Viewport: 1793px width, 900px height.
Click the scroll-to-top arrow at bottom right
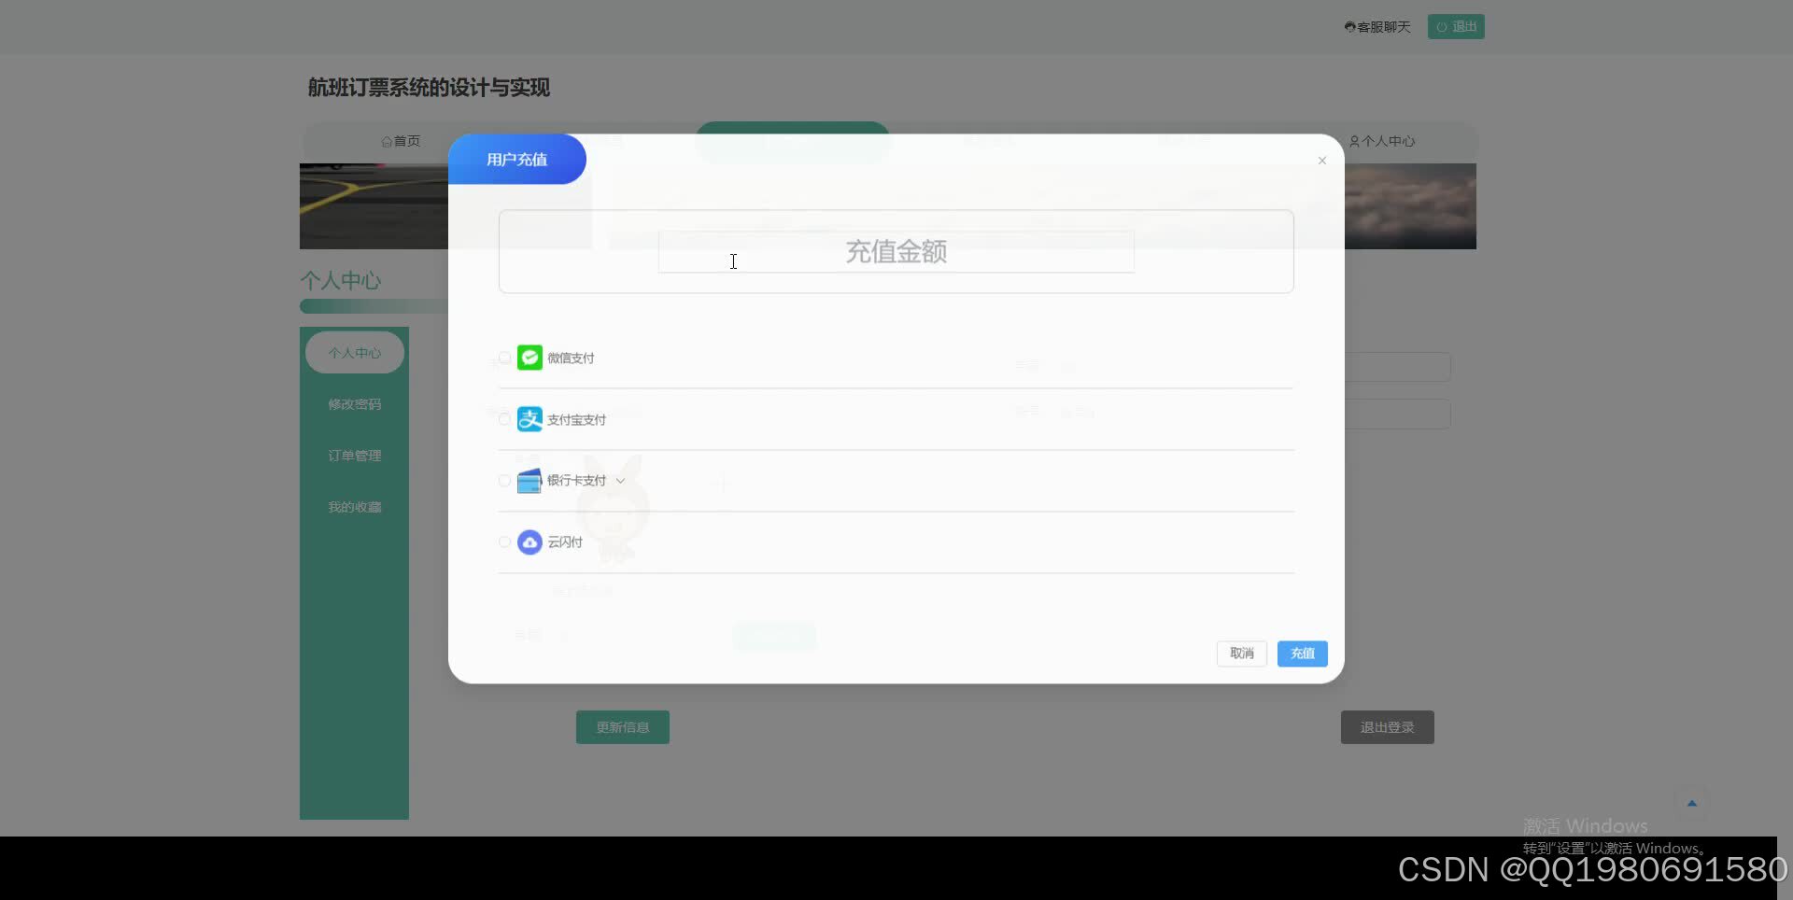[x=1692, y=802]
